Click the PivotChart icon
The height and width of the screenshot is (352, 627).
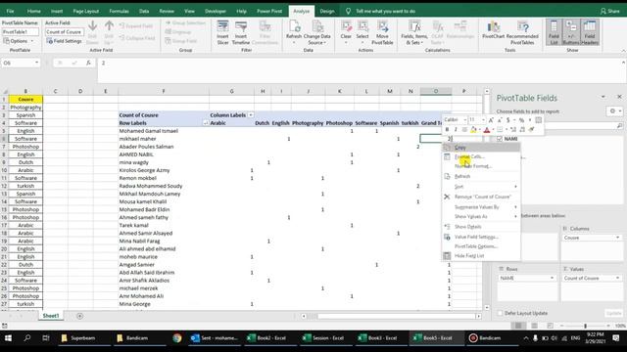click(494, 26)
